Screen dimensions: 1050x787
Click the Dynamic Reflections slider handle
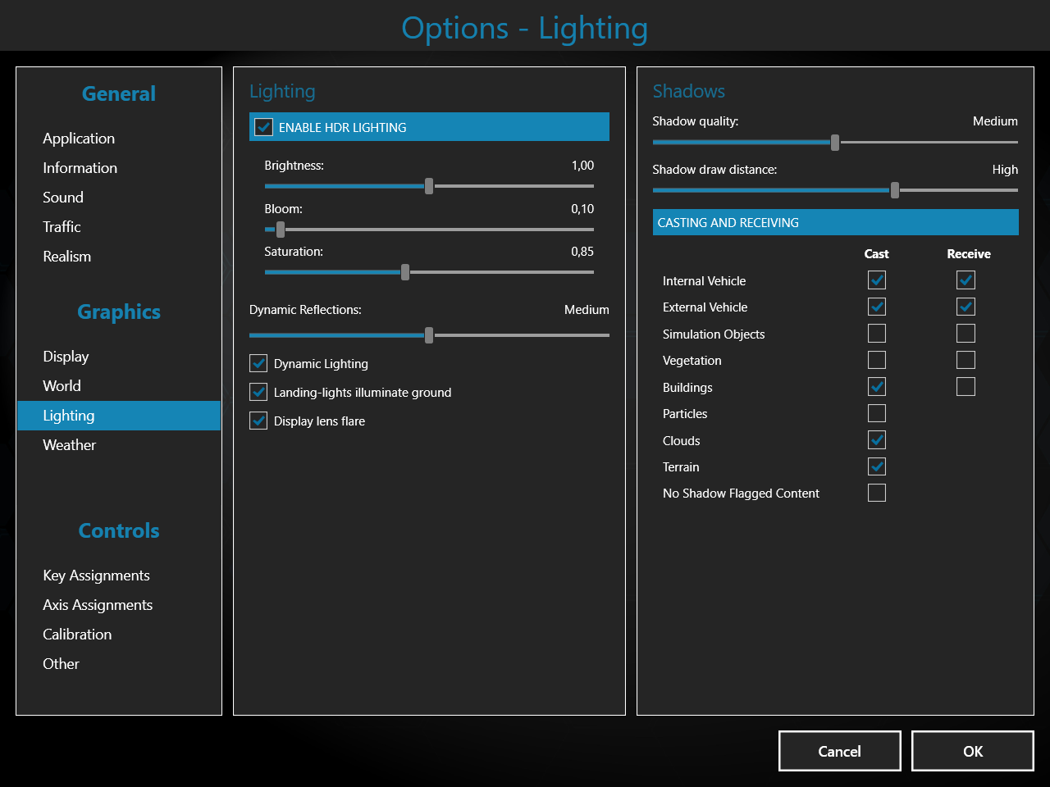pos(429,335)
